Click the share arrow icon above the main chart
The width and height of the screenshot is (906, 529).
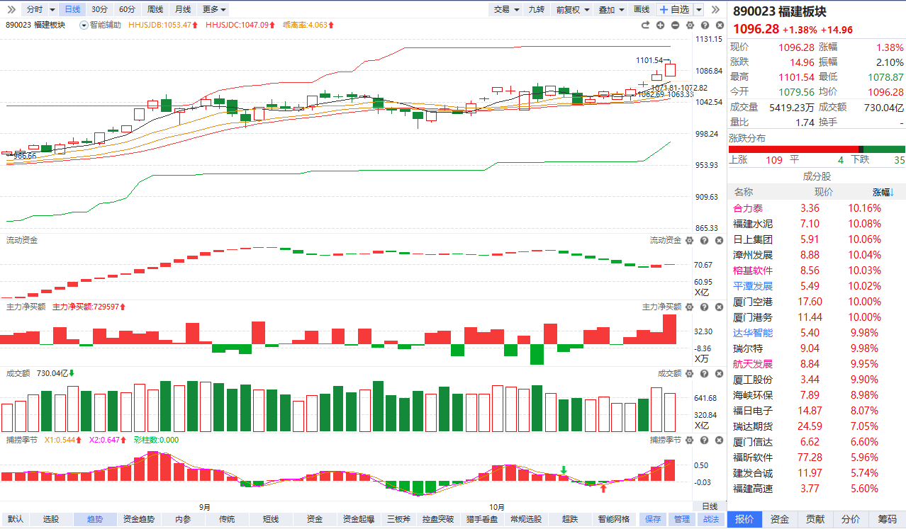pyautogui.click(x=645, y=25)
